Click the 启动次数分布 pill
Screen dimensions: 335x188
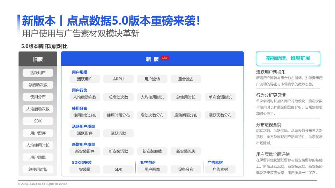point(152,115)
